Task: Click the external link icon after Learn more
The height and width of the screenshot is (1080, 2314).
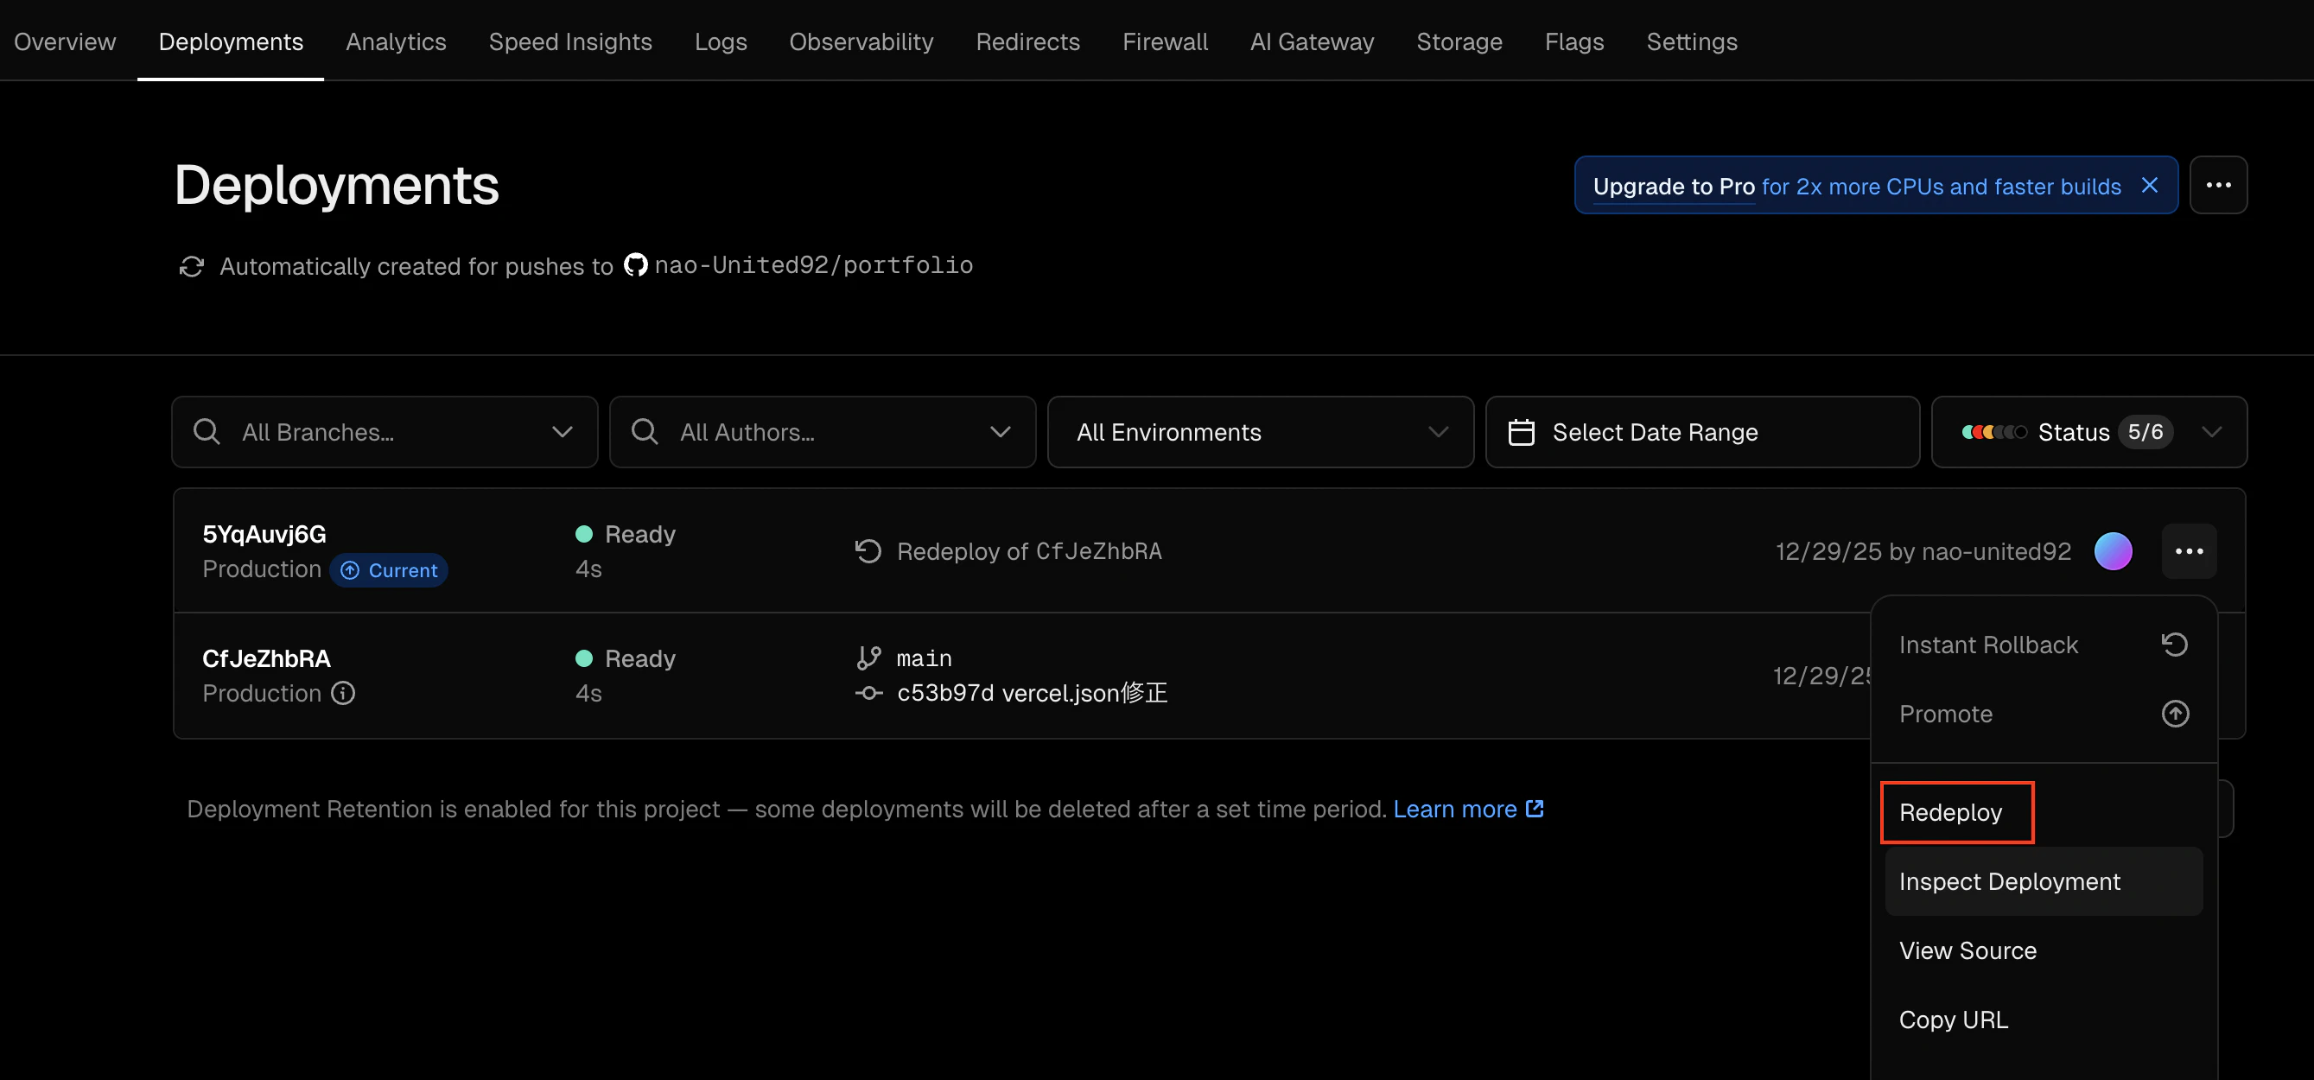Action: tap(1535, 808)
